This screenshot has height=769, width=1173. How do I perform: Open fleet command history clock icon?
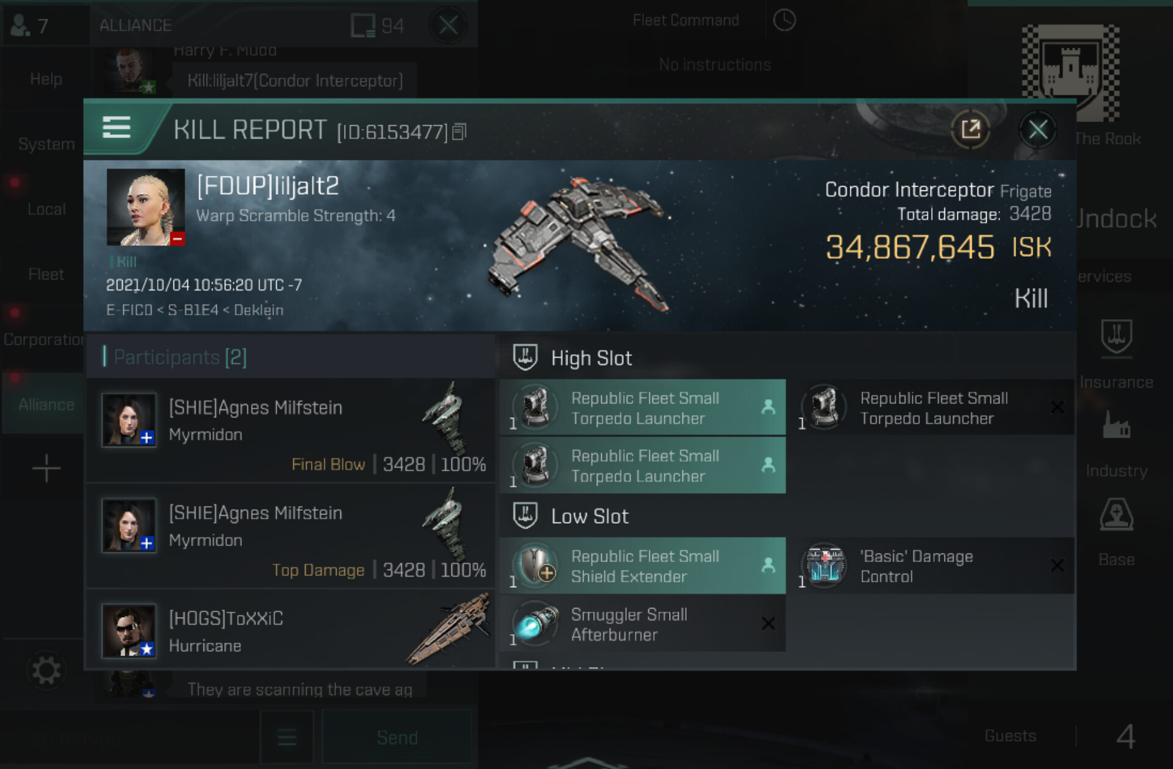click(x=784, y=20)
